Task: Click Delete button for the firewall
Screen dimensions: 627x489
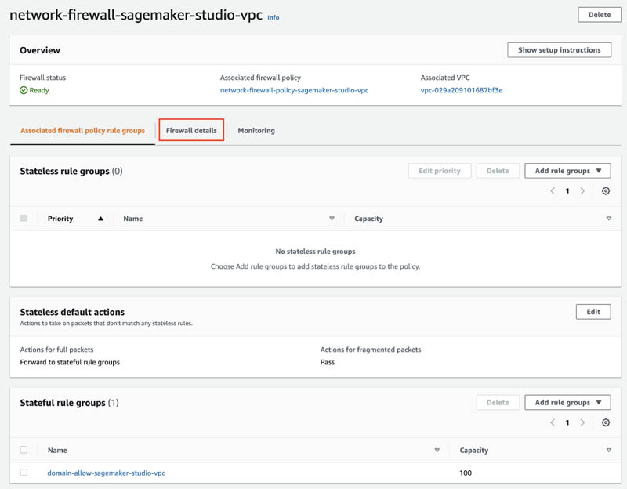Action: tap(600, 15)
